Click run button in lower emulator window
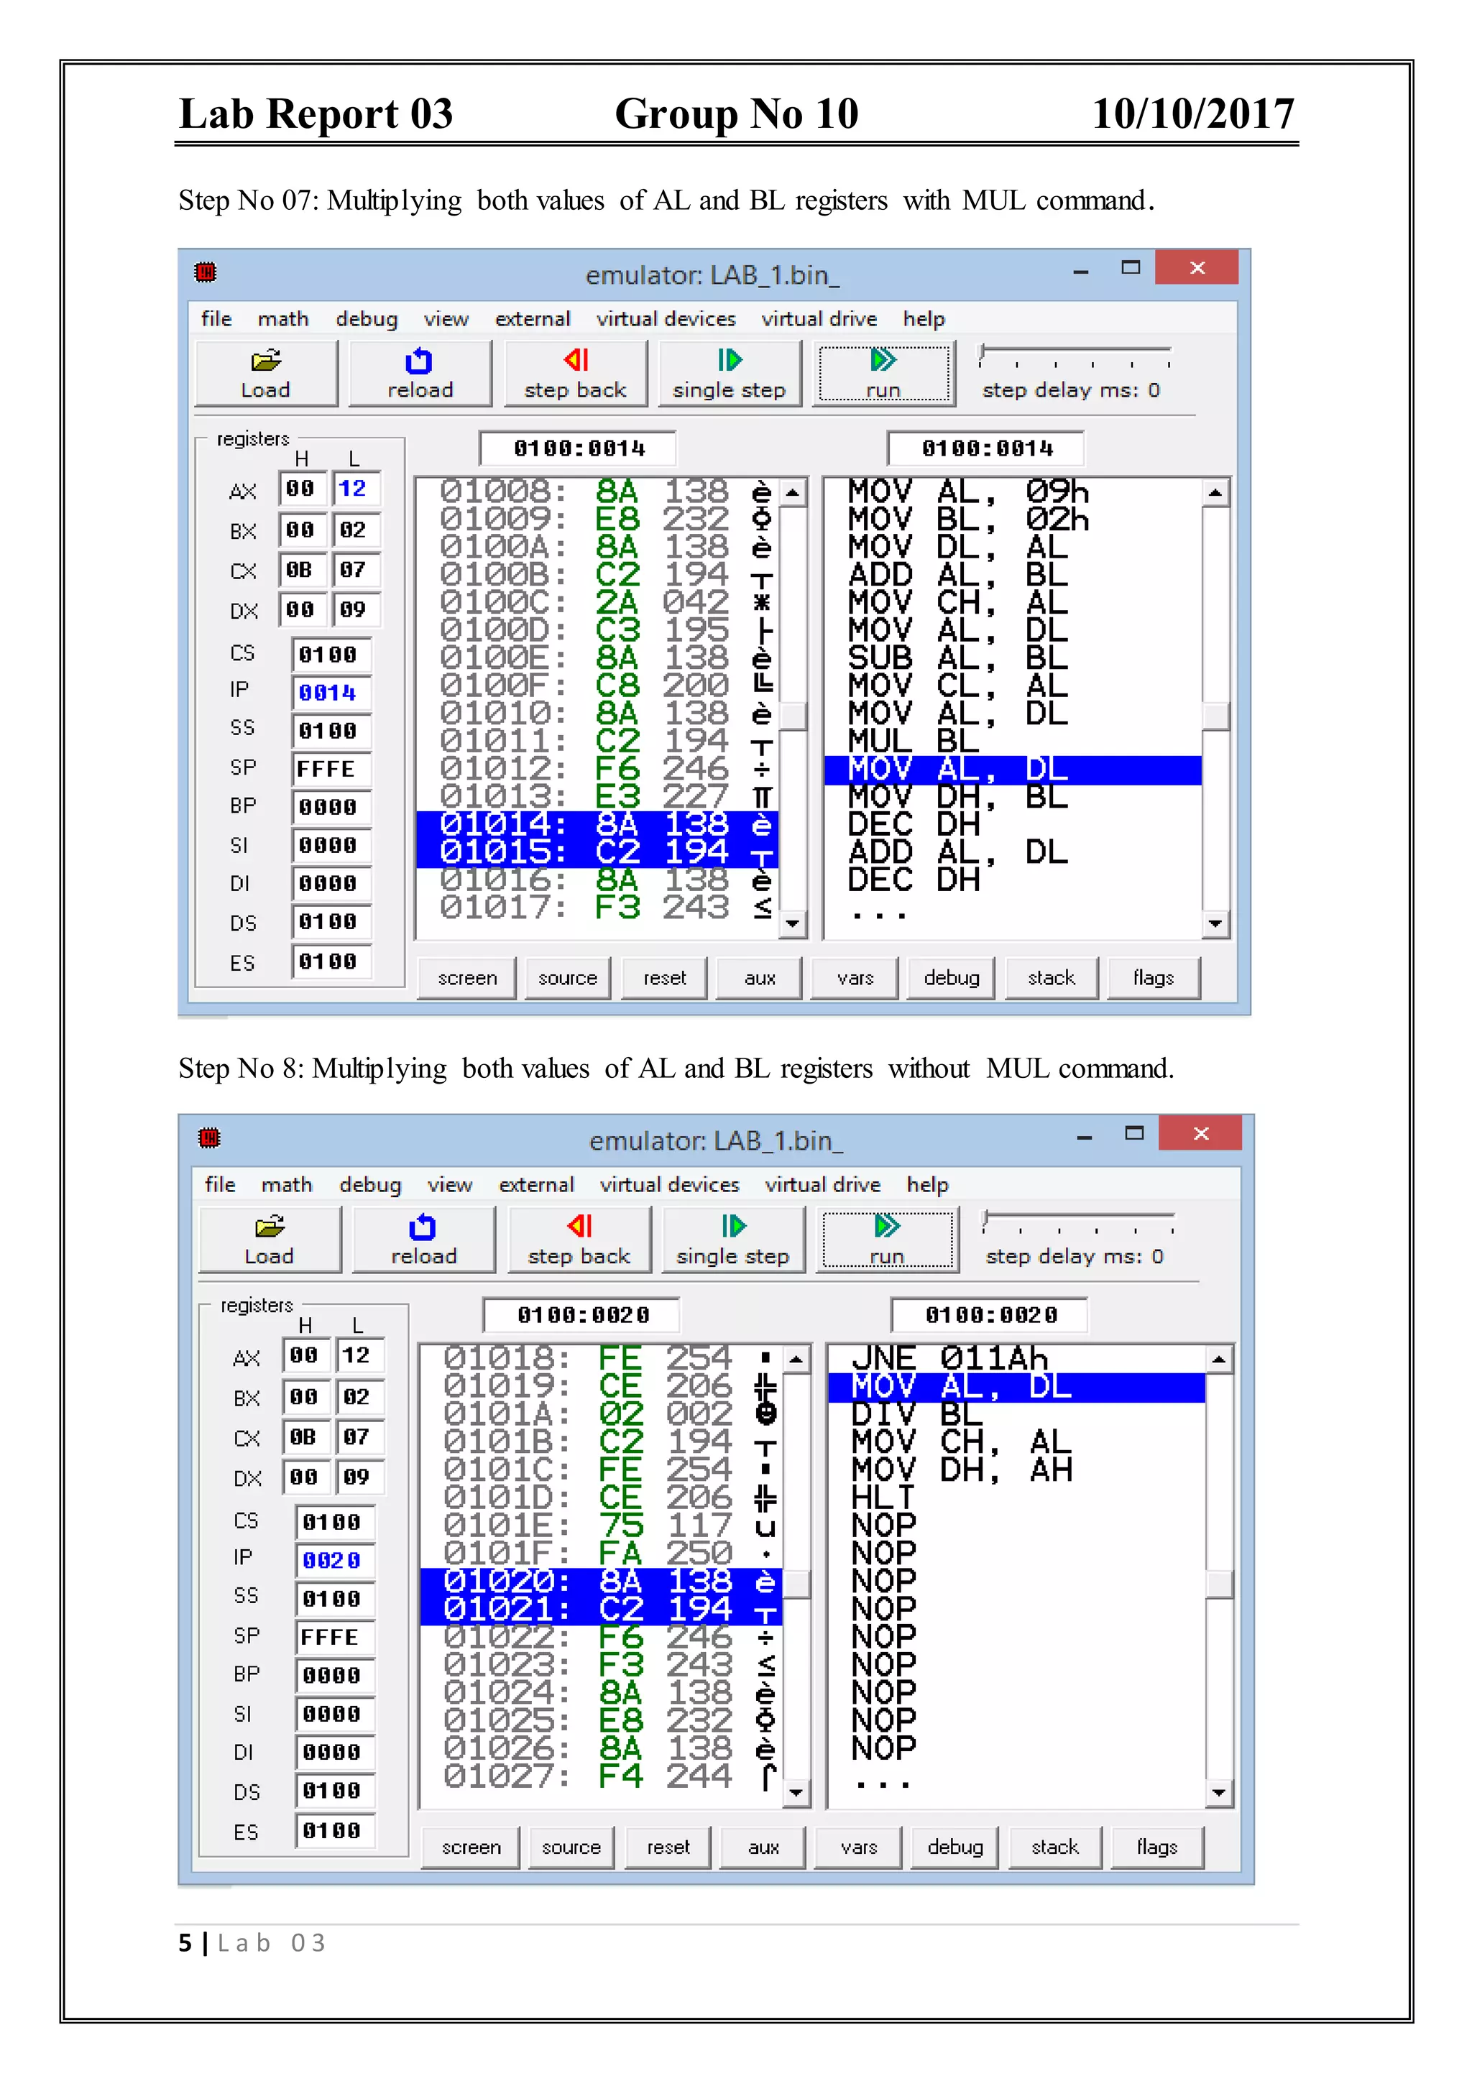The image size is (1472, 2081). coord(888,1240)
